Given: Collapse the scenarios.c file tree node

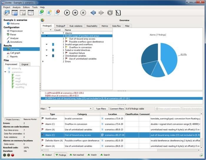Looking at the screenshot, I should (5, 72).
